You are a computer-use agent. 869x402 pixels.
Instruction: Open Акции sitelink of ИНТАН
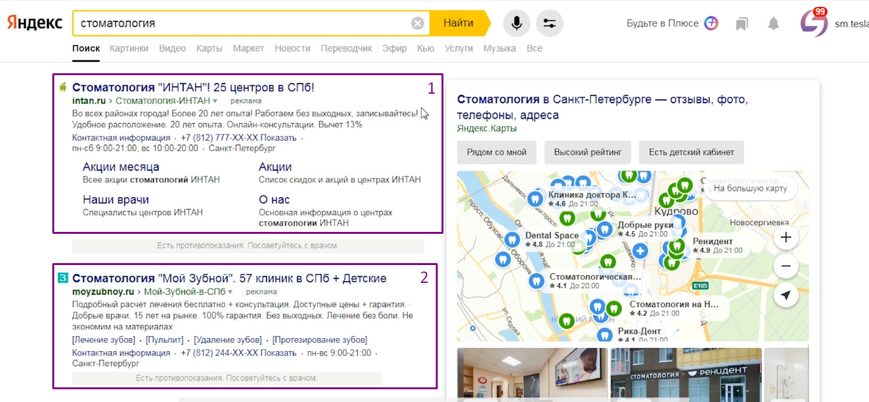(x=275, y=167)
